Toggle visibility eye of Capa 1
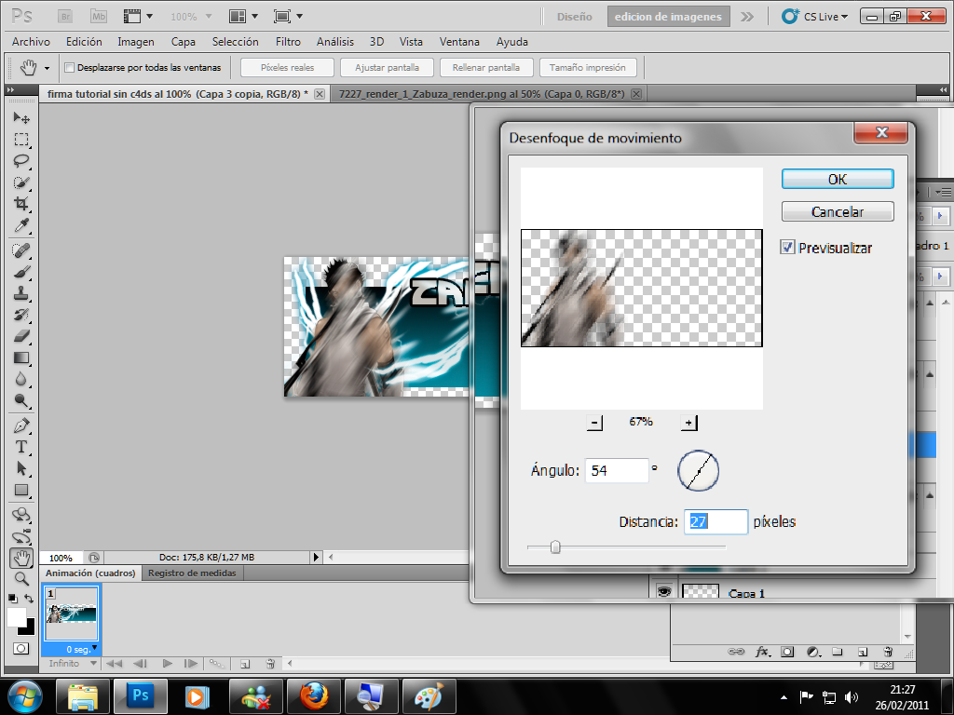Viewport: 954px width, 715px height. 663,591
